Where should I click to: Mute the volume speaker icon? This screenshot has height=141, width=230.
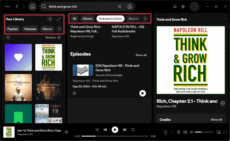(191, 132)
